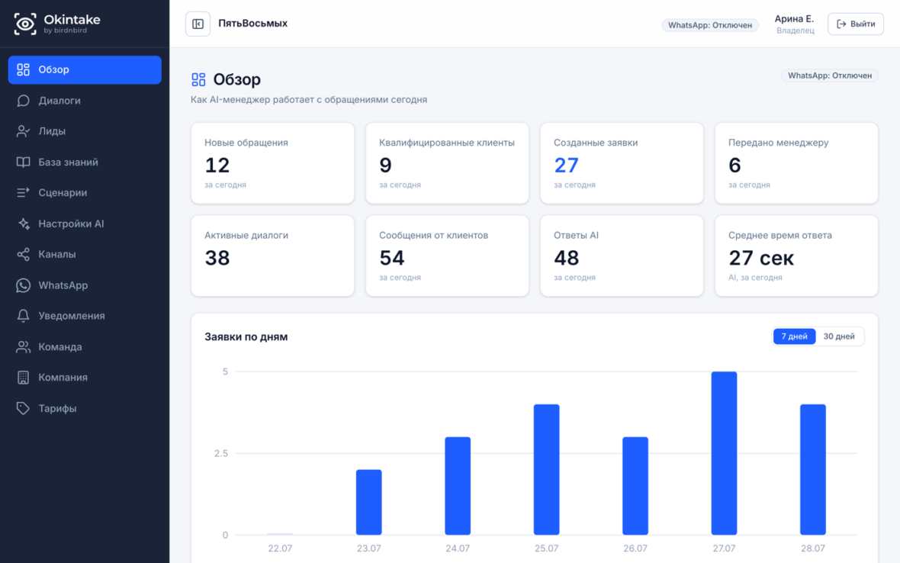
Task: Switch chart to 7 дней
Action: pos(795,336)
